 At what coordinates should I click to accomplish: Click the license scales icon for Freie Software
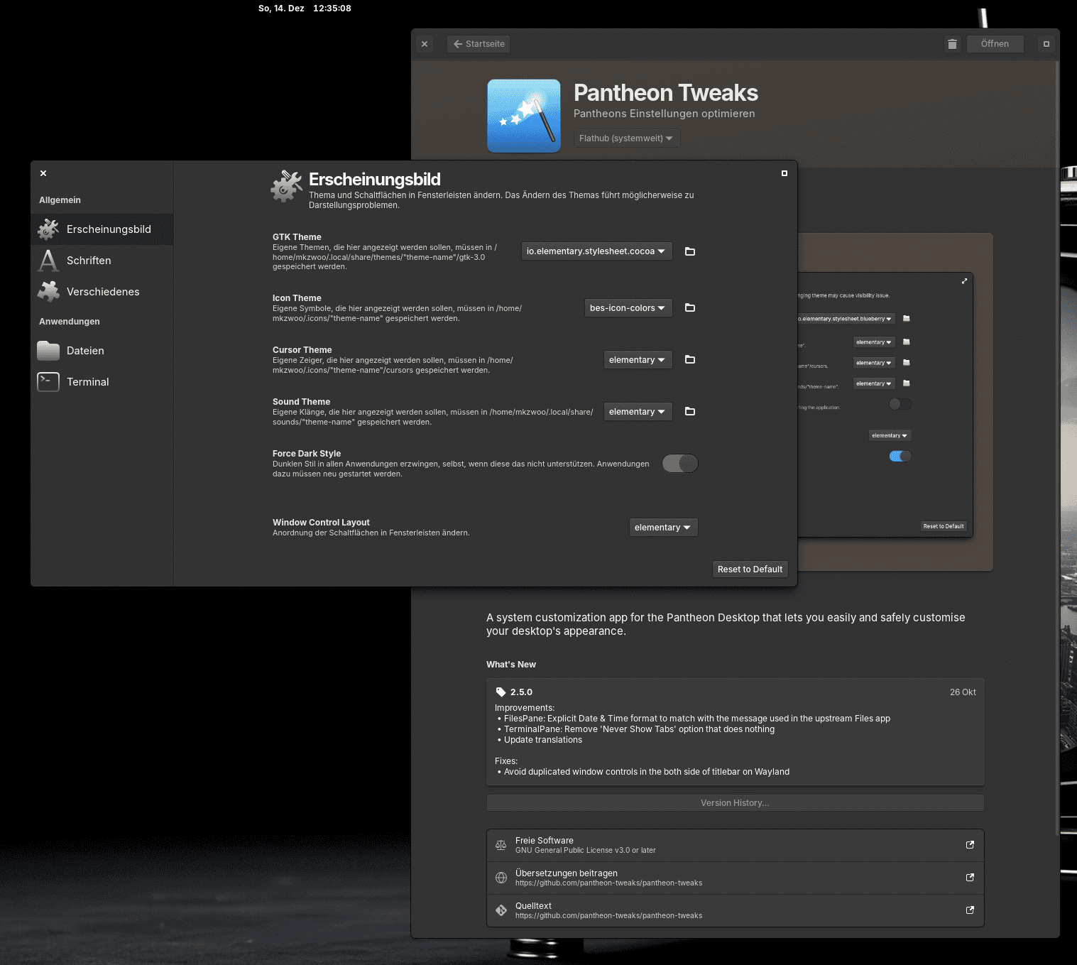[501, 845]
